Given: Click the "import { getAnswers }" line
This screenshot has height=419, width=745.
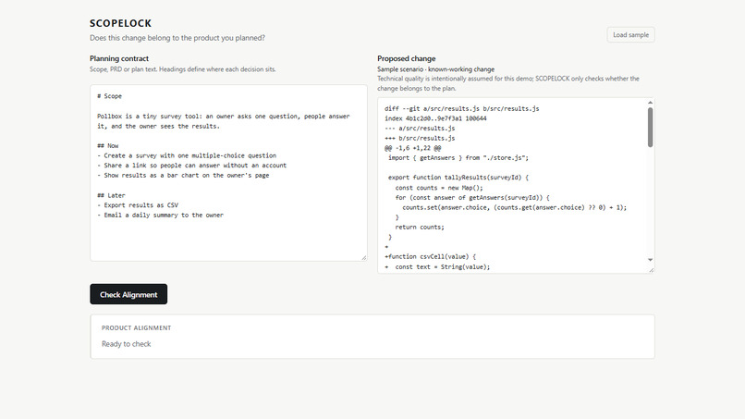Looking at the screenshot, I should click(x=458, y=158).
